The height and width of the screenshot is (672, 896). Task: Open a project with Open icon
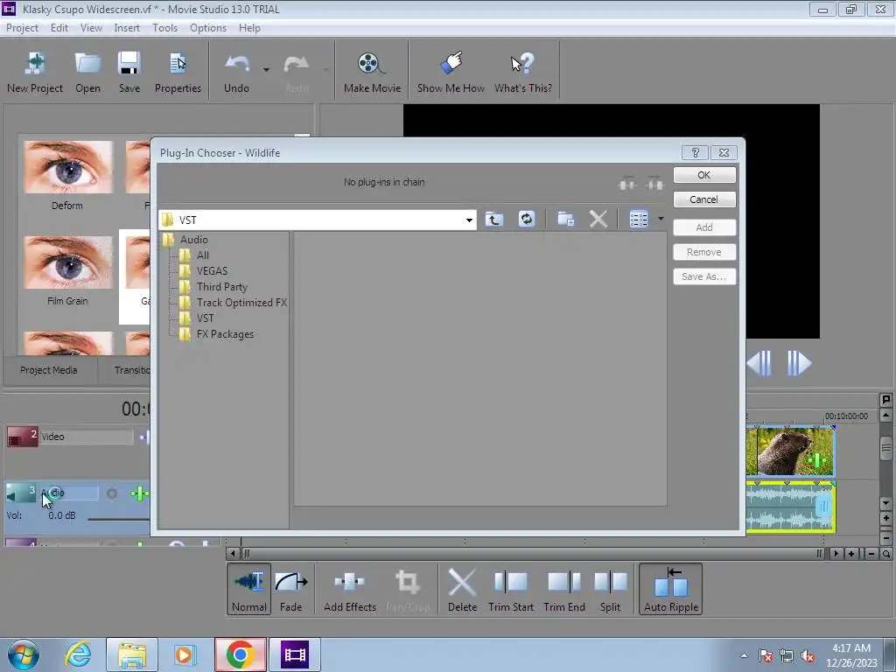click(87, 73)
